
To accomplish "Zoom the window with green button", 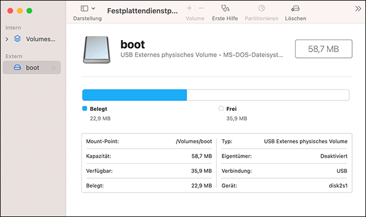I will click(x=30, y=10).
